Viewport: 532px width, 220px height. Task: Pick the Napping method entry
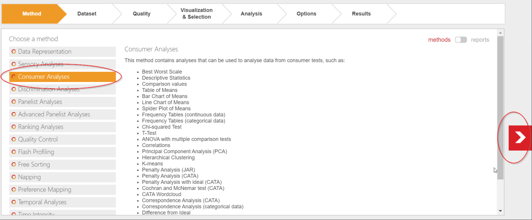[x=29, y=177]
